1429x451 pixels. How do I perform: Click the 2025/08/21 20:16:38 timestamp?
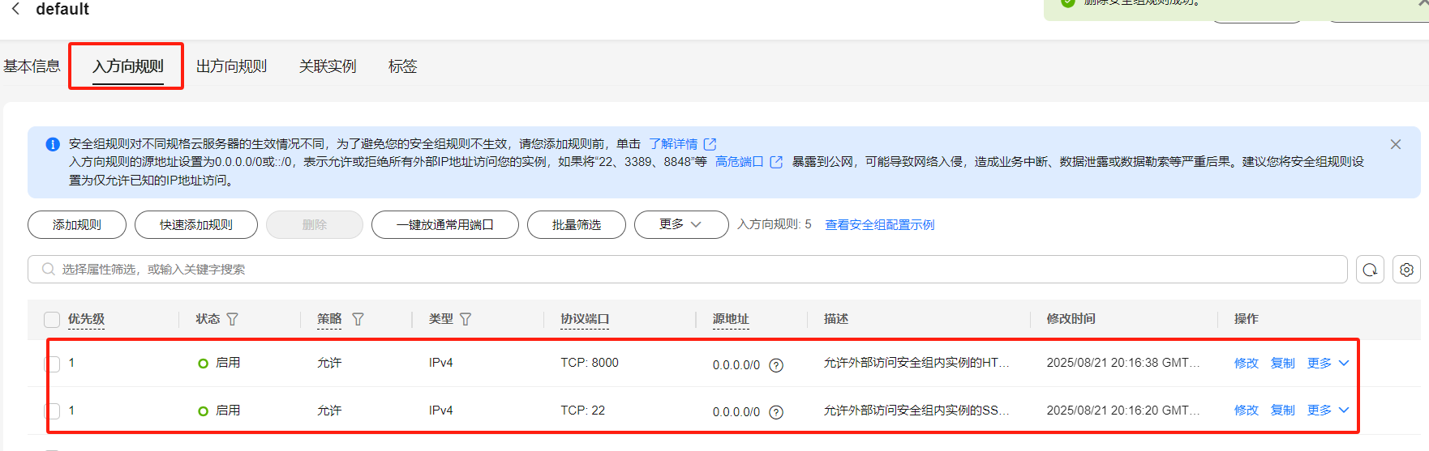[x=1123, y=363]
